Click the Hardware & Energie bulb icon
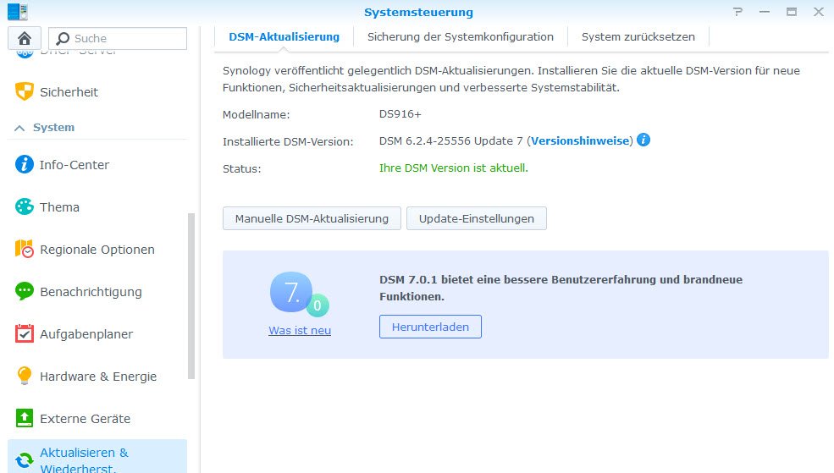This screenshot has height=473, width=834. pos(25,376)
